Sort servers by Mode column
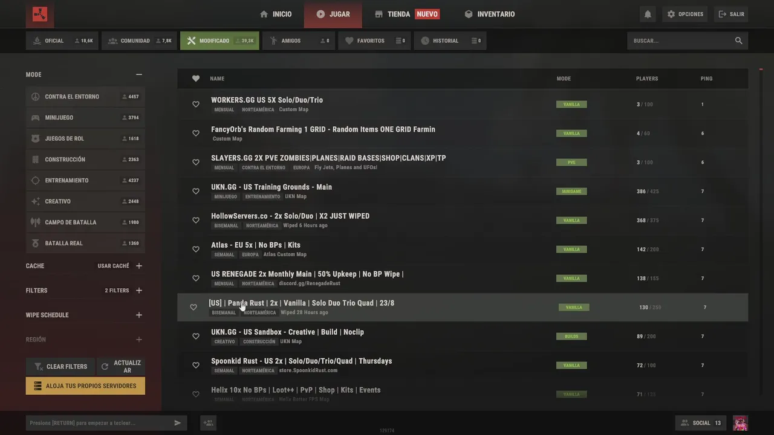The height and width of the screenshot is (435, 774). pyautogui.click(x=564, y=79)
